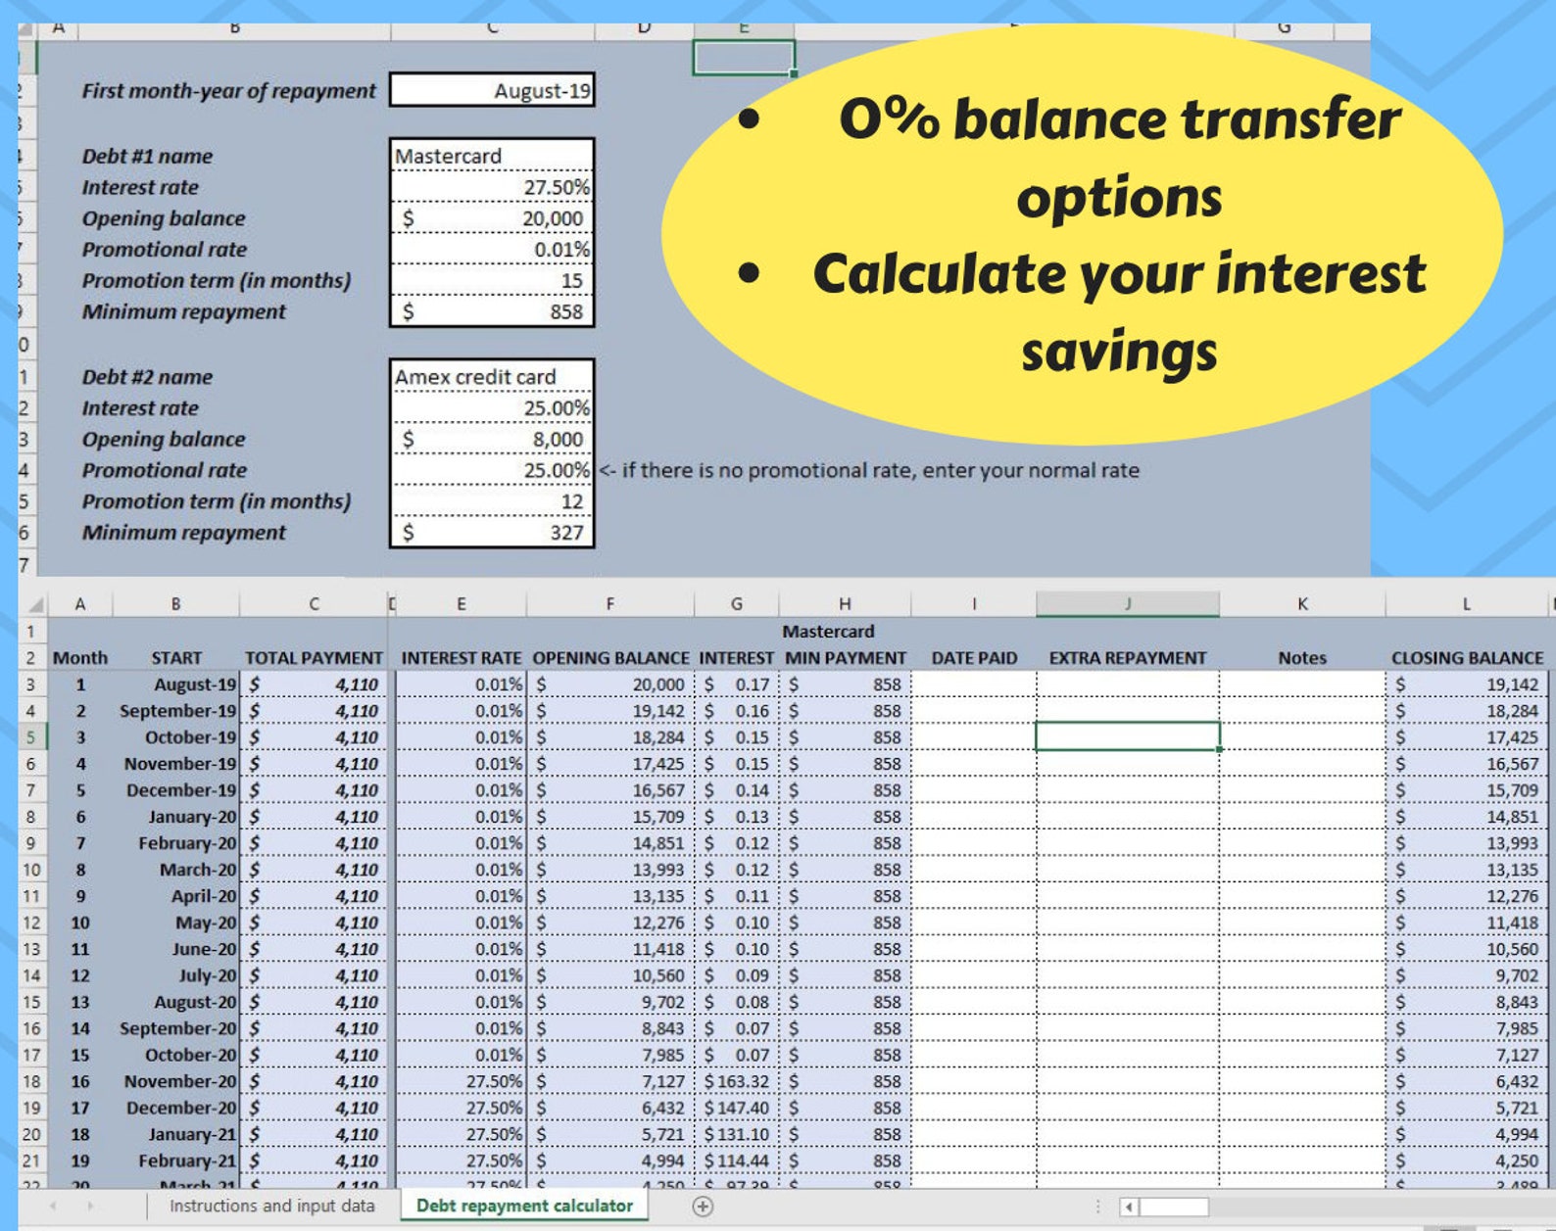The image size is (1556, 1231).
Task: Select minimum repayment 858 input cell
Action: (492, 311)
